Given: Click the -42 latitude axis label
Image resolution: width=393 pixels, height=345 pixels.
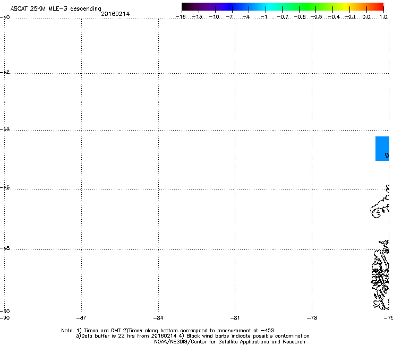Looking at the screenshot, I should point(5,72).
